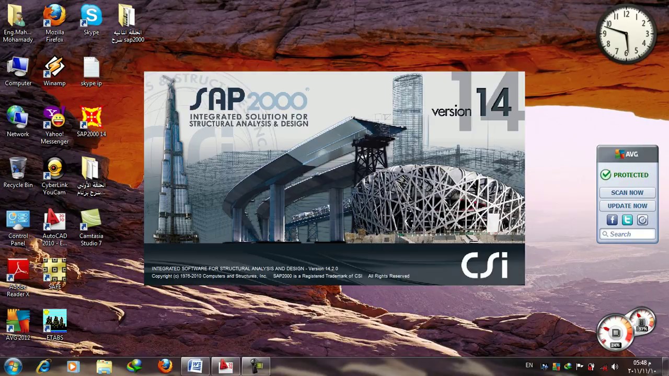This screenshot has width=669, height=376.
Task: Select the SAFE desktop icon
Action: tap(55, 274)
